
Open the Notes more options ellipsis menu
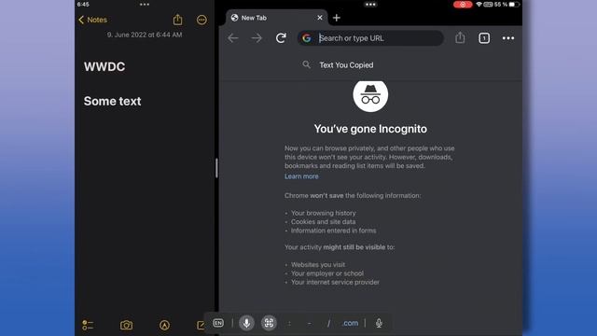[x=201, y=20]
